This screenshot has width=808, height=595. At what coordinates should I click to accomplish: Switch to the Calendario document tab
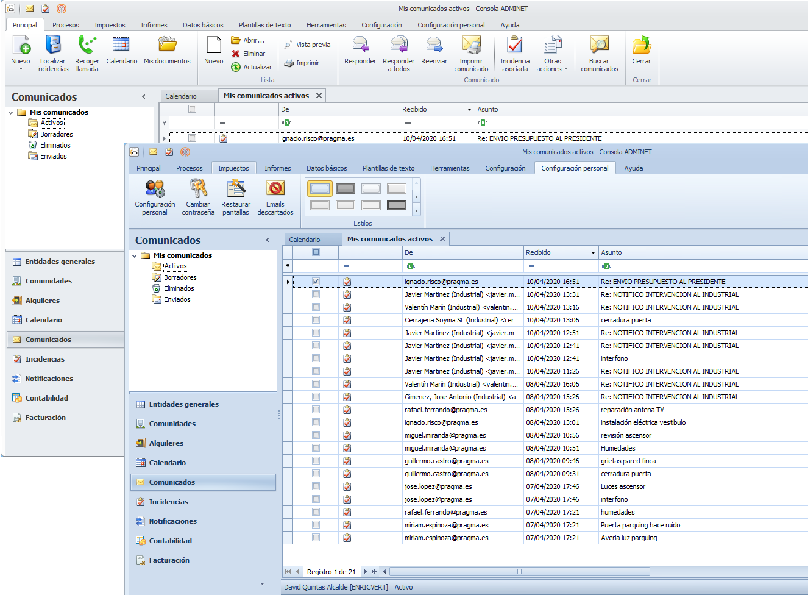(305, 240)
